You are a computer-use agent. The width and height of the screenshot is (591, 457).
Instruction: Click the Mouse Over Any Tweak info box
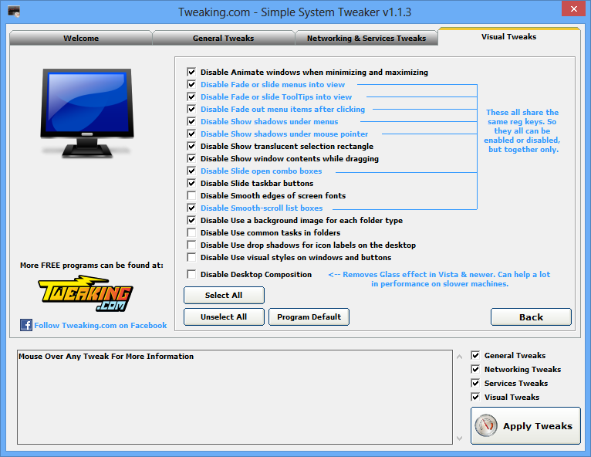pos(235,397)
